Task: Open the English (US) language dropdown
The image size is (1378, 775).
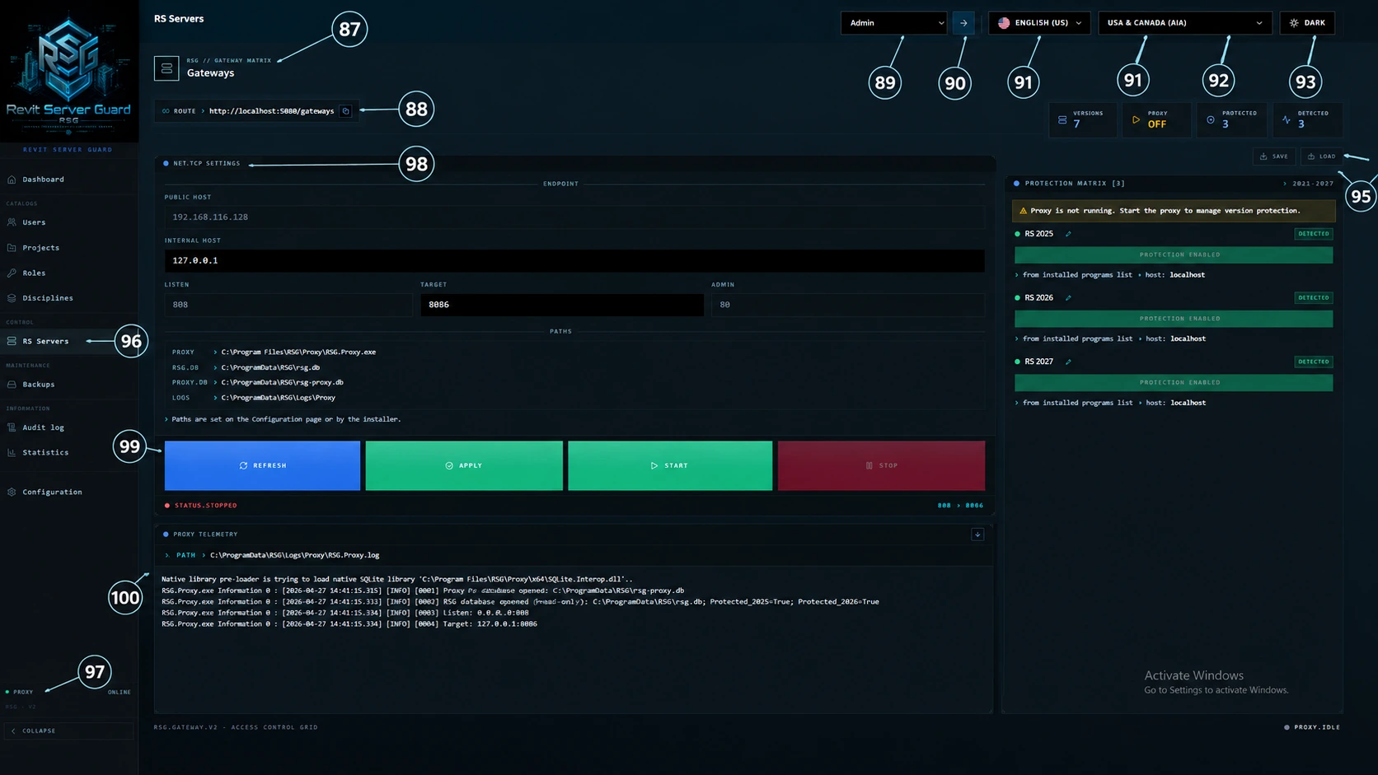Action: pyautogui.click(x=1039, y=23)
